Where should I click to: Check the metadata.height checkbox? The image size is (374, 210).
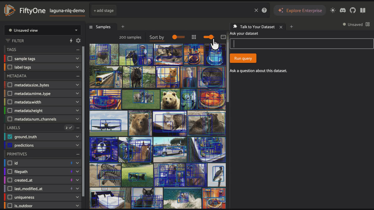(10, 110)
